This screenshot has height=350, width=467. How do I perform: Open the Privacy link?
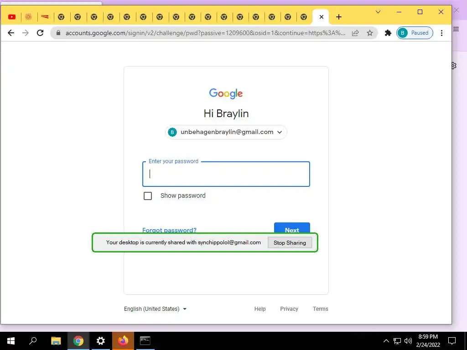(289, 309)
